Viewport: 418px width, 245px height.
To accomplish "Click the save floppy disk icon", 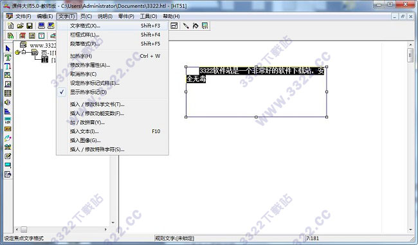I will [30, 26].
